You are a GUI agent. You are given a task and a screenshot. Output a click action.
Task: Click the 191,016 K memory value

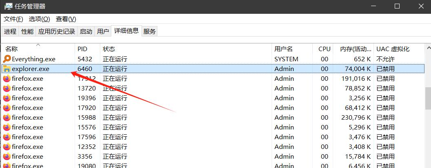pyautogui.click(x=356, y=79)
